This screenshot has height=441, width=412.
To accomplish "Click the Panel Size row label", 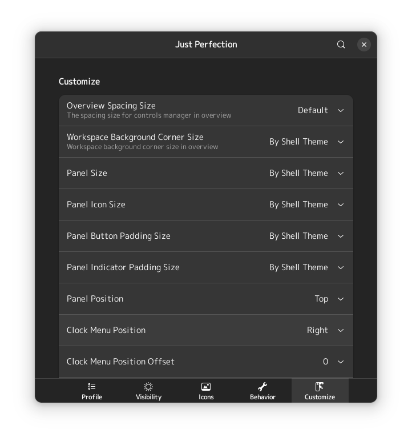I will [87, 173].
